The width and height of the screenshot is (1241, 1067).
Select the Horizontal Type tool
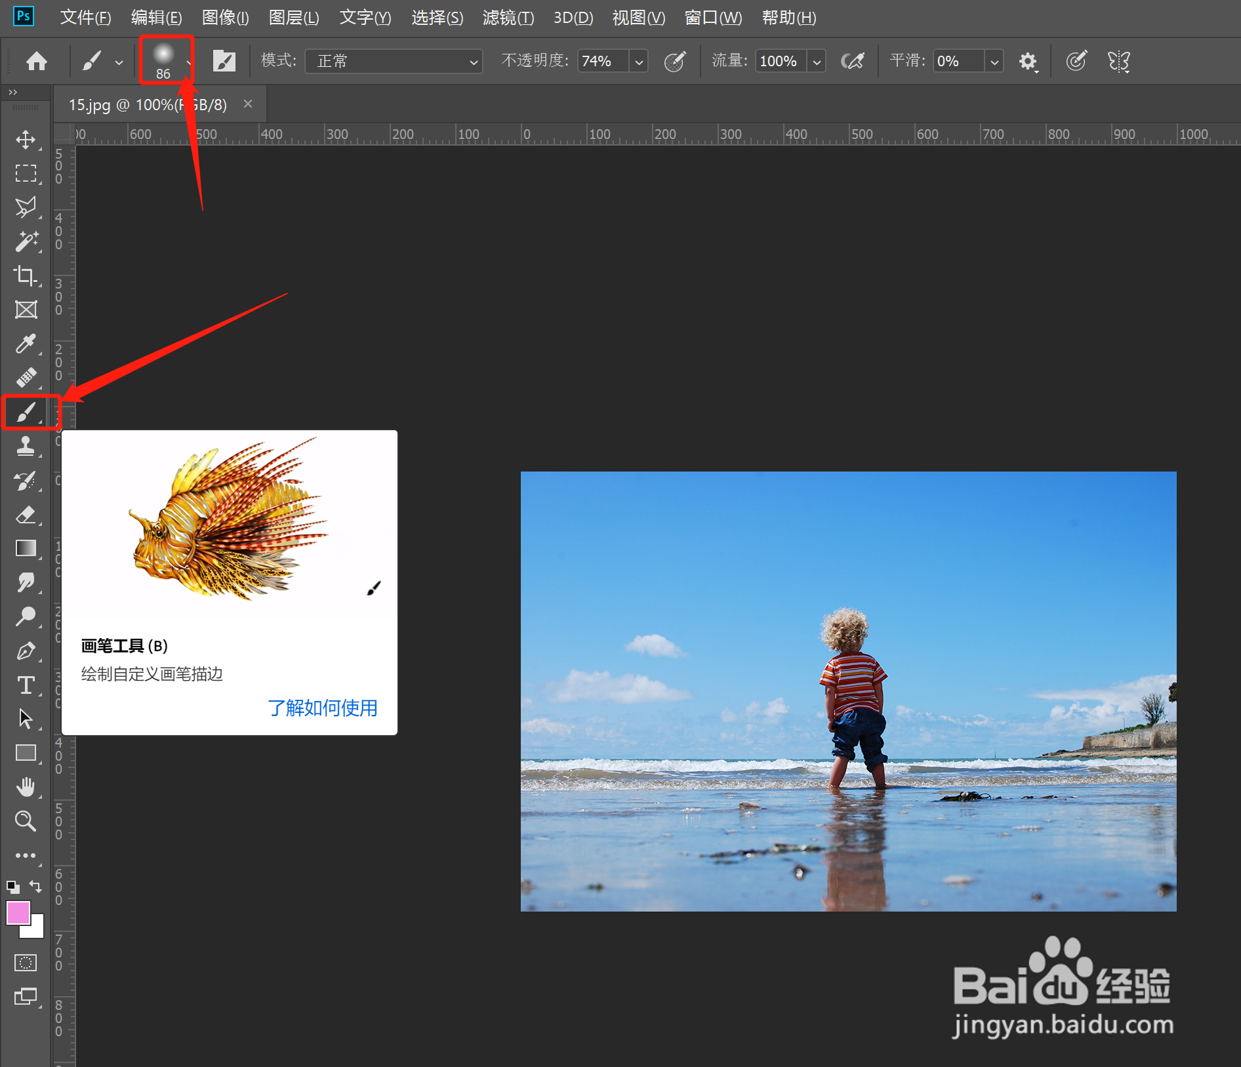click(26, 685)
